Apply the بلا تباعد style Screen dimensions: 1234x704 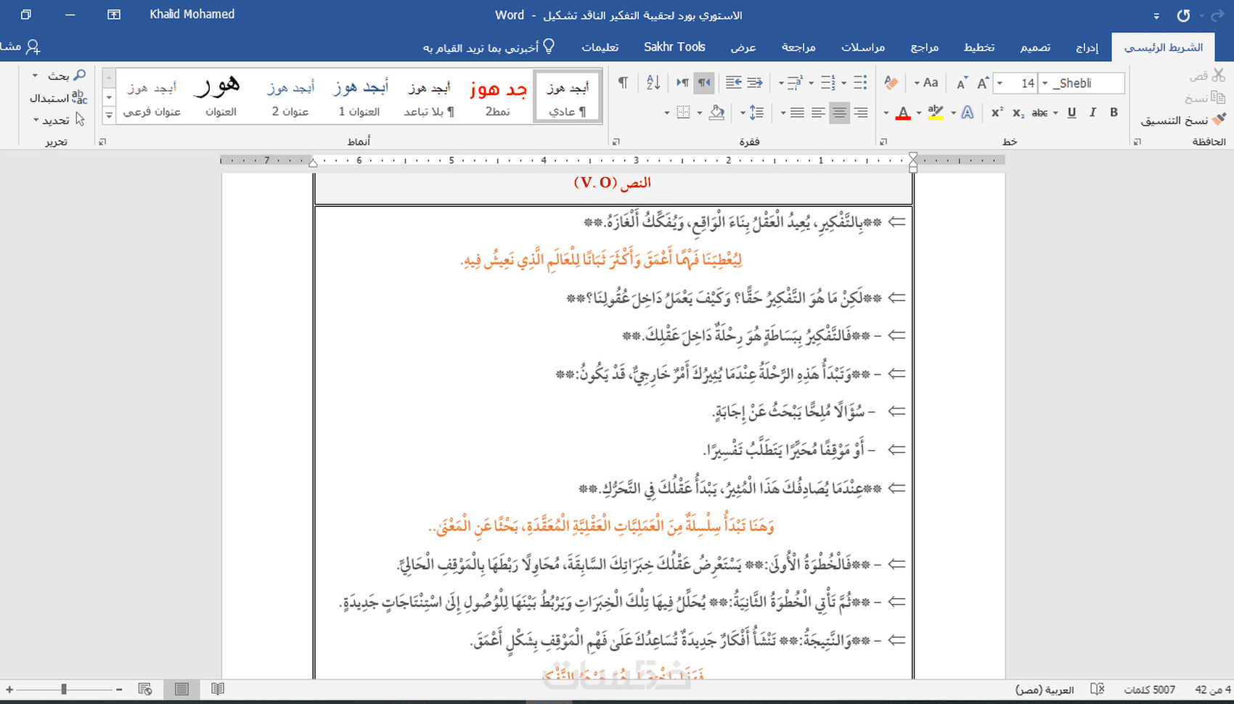[x=429, y=97]
